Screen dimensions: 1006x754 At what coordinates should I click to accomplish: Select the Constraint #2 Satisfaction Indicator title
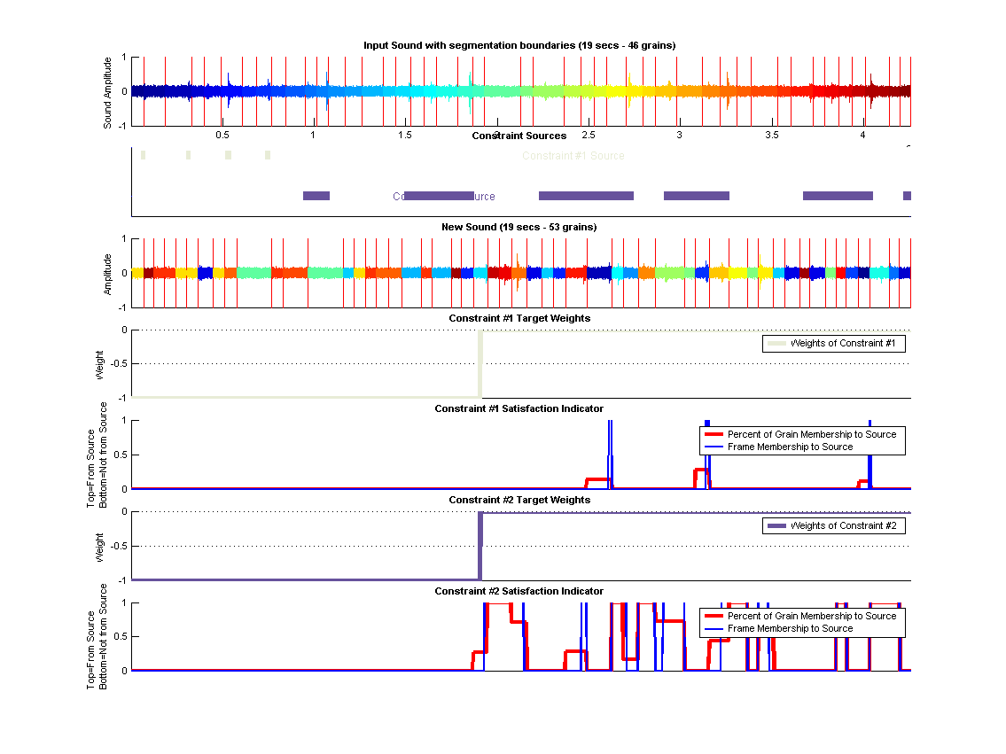(519, 591)
